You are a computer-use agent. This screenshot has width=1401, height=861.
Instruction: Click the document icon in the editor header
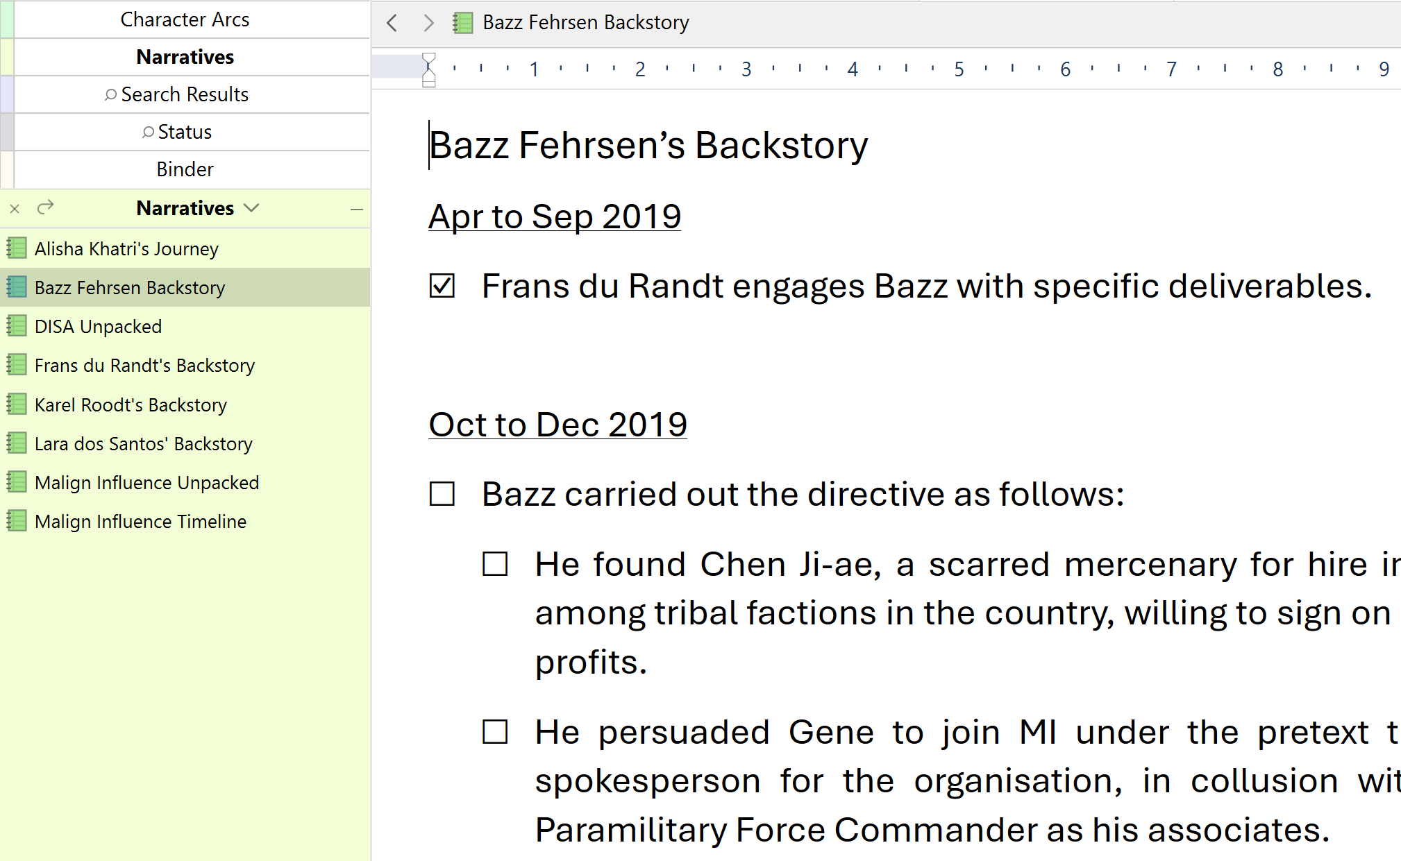462,23
